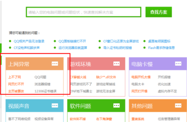The height and width of the screenshot is (122, 187).
Task: Select the Flash请求存储信息 suggested problem
Action: pos(161,48)
